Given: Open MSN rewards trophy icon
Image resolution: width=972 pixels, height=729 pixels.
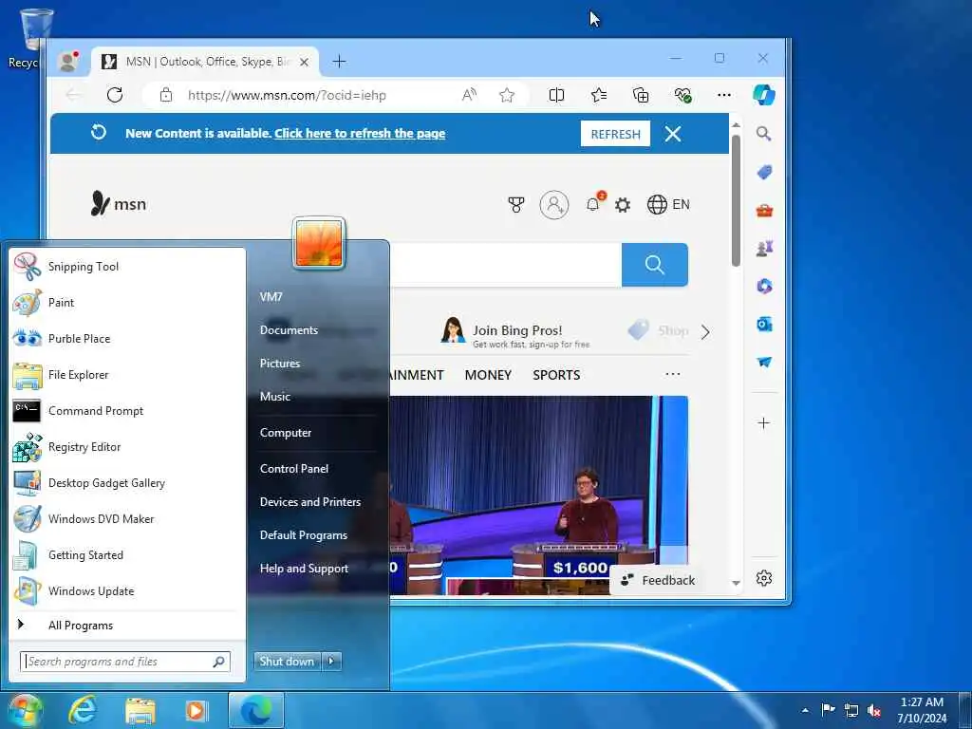Looking at the screenshot, I should click(515, 205).
